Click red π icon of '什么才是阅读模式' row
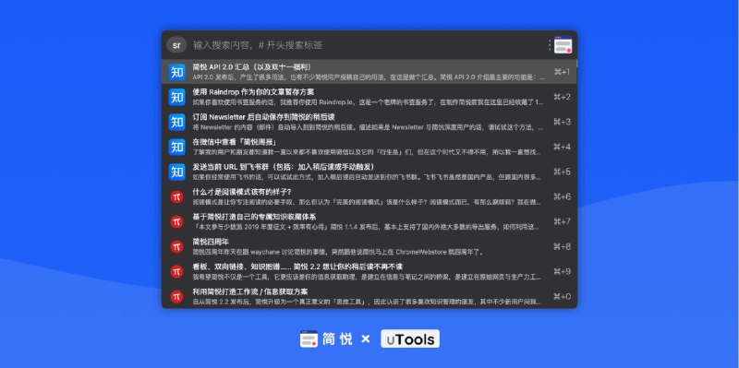The image size is (739, 368). 176,196
